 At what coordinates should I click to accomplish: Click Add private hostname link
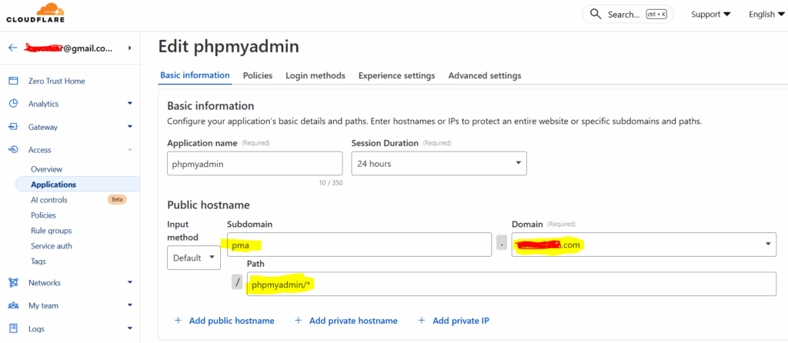pyautogui.click(x=353, y=321)
